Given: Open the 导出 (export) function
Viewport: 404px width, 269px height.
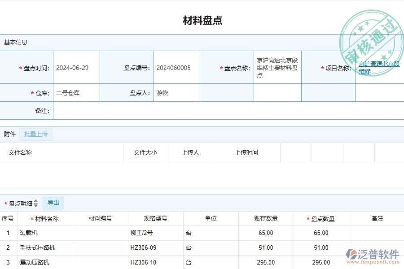Looking at the screenshot, I should 53,203.
